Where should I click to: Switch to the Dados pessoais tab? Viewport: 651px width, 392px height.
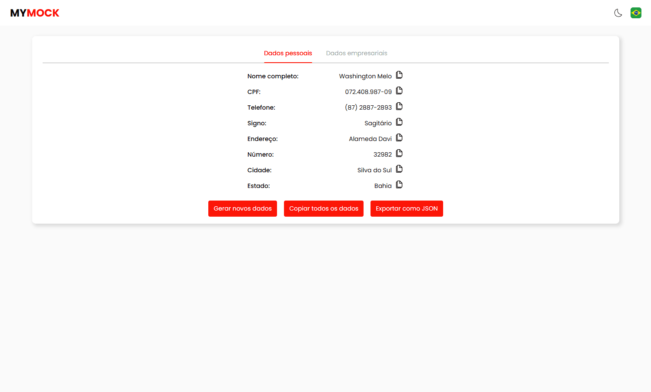tap(288, 53)
